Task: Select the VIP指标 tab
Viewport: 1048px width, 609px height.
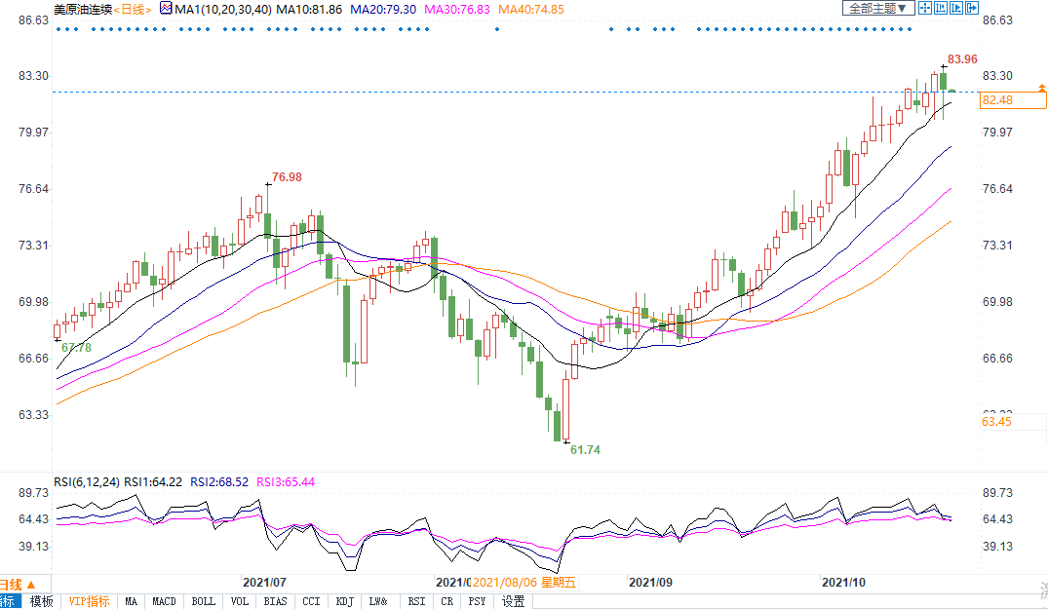Action: click(89, 601)
